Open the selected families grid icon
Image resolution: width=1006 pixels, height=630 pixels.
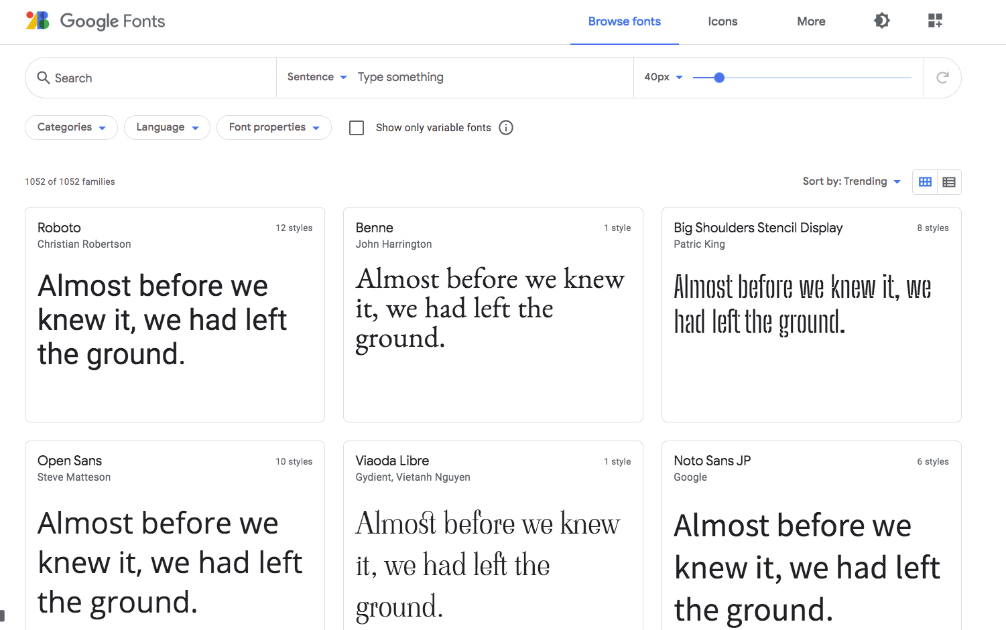tap(935, 21)
